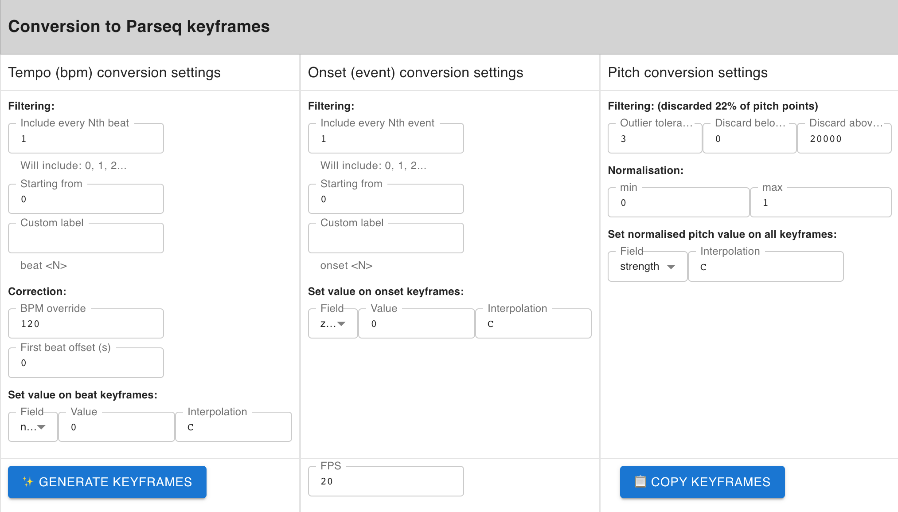This screenshot has height=512, width=898.
Task: Click 'Conversion to Parseq keyframes' title
Action: click(x=139, y=26)
